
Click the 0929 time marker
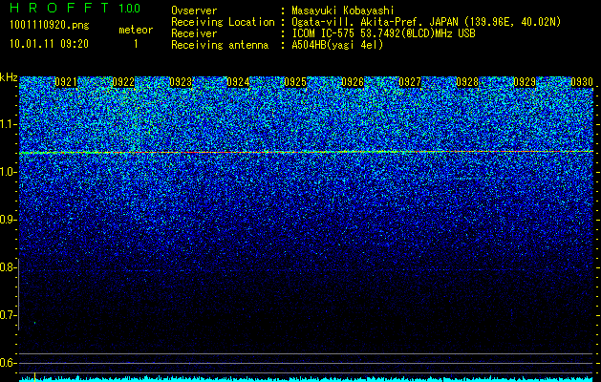525,82
